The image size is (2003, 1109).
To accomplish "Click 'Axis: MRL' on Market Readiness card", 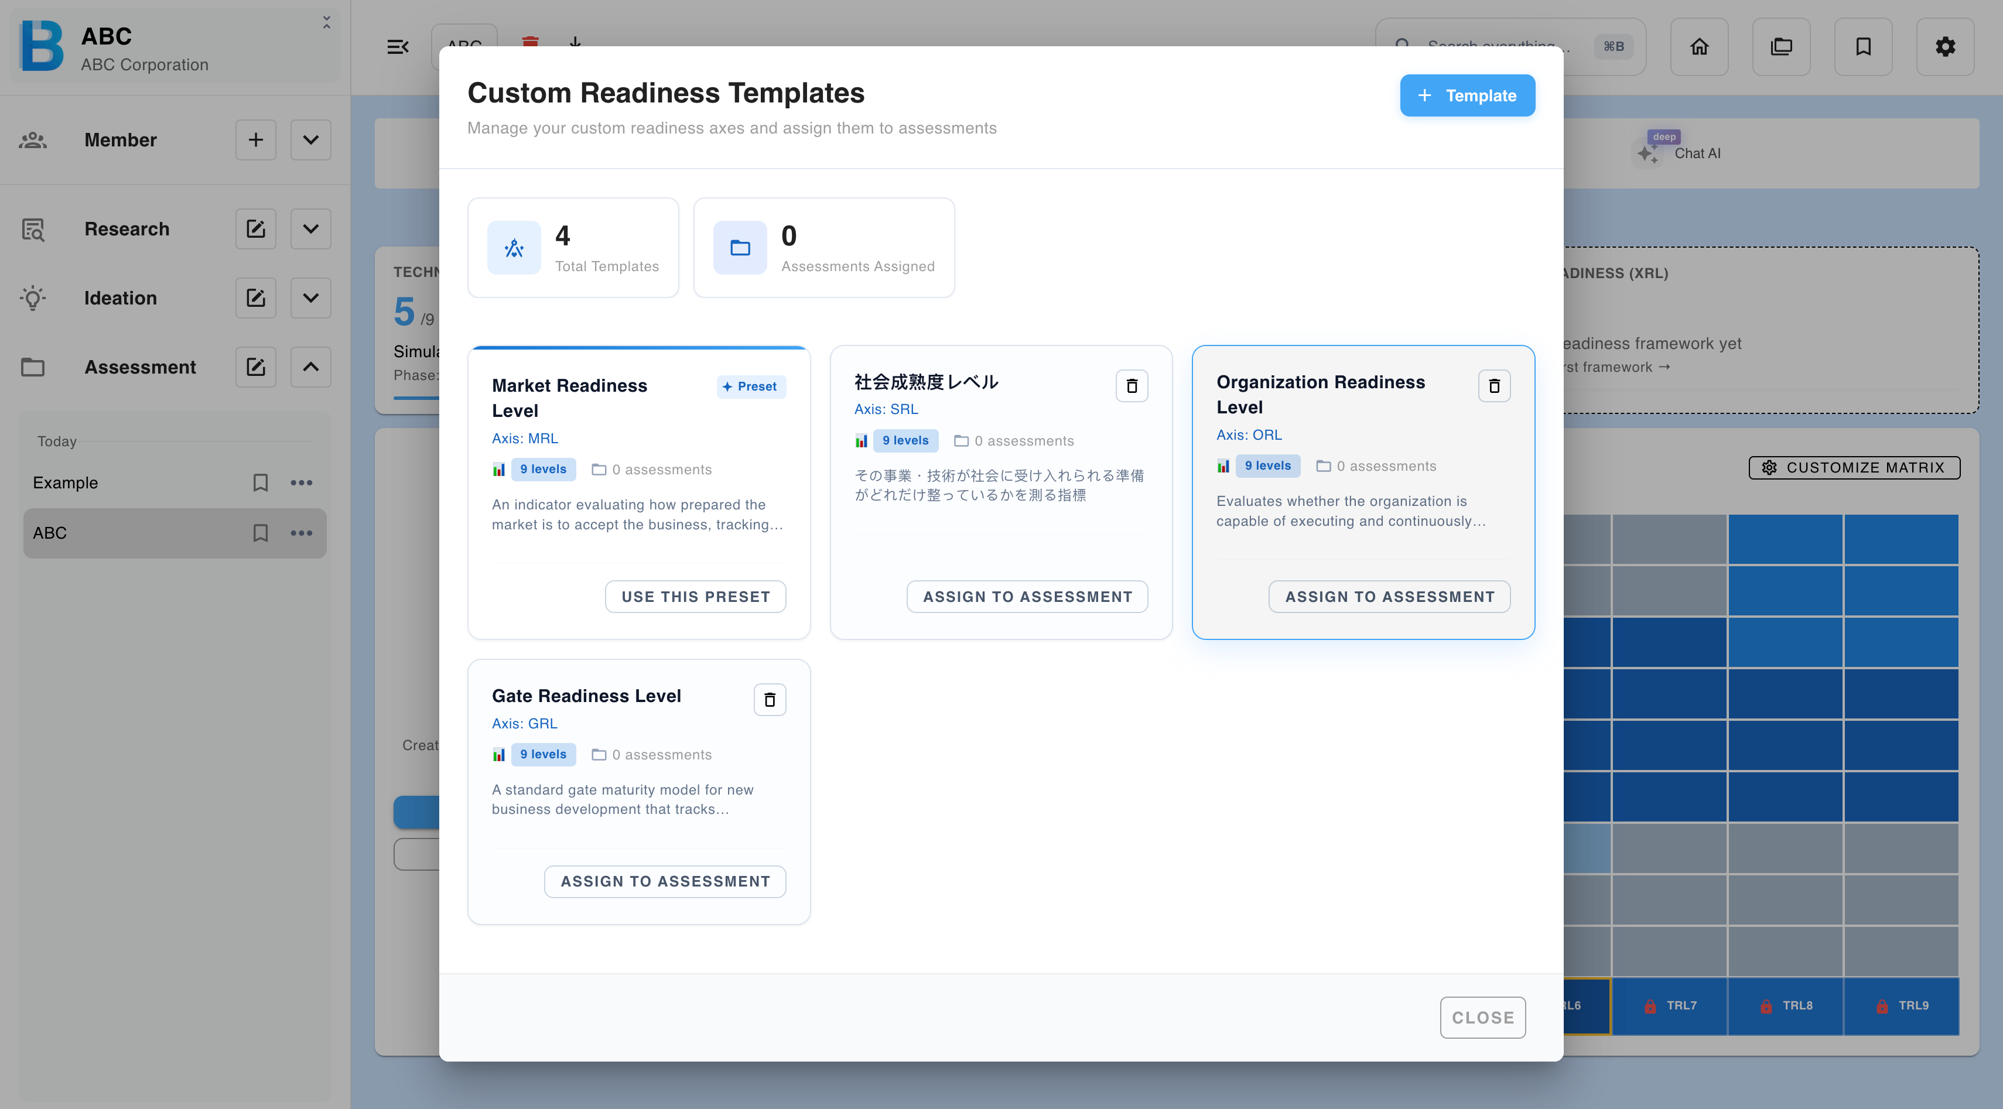I will coord(525,439).
